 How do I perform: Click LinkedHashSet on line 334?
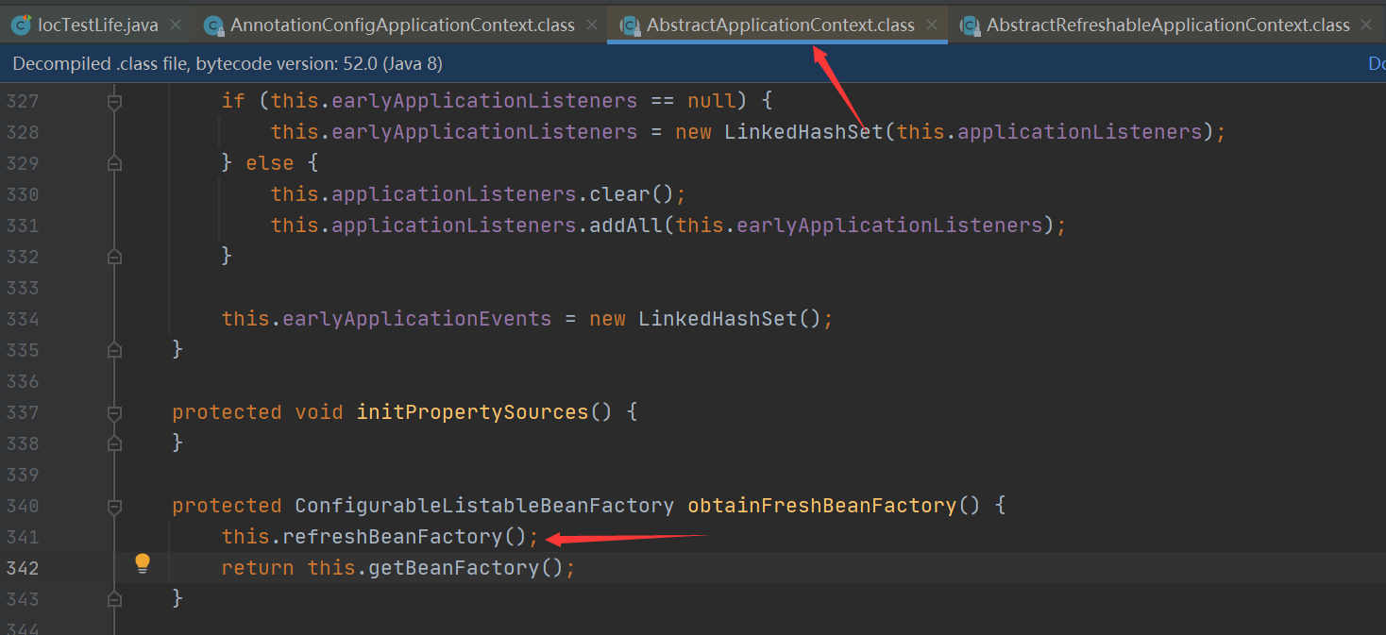click(x=718, y=319)
